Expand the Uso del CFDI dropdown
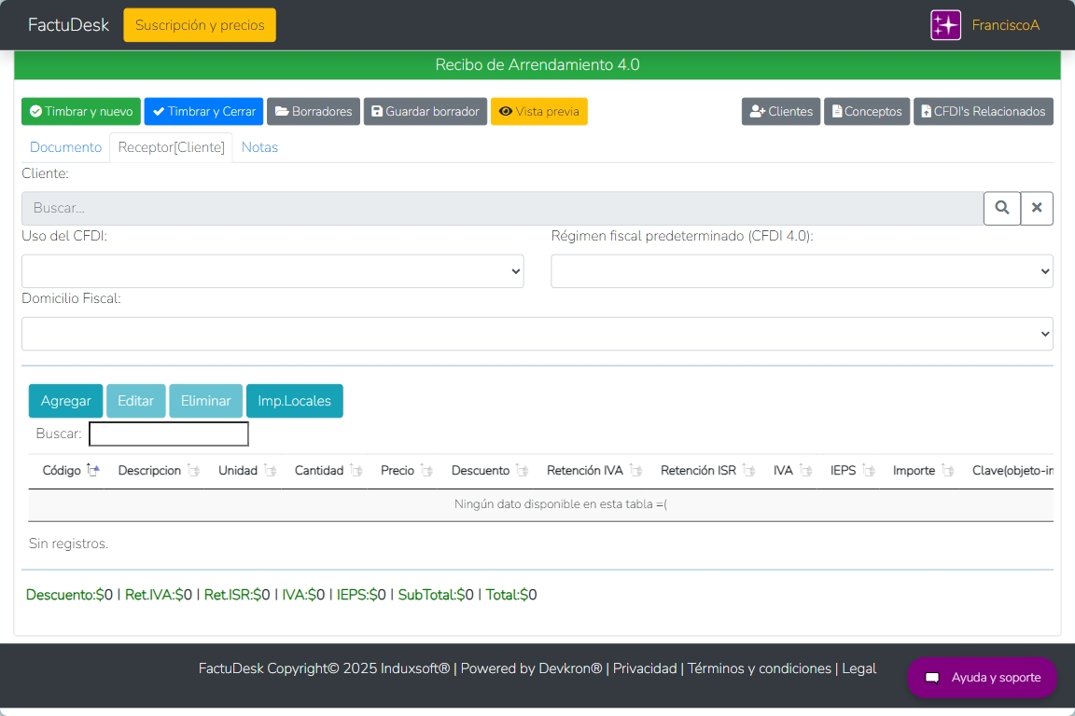This screenshot has height=716, width=1075. (272, 271)
